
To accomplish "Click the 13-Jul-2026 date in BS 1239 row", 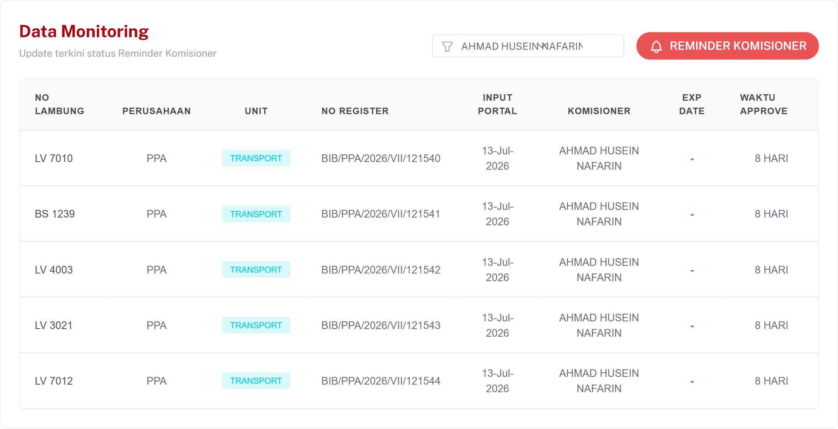I will coord(498,214).
